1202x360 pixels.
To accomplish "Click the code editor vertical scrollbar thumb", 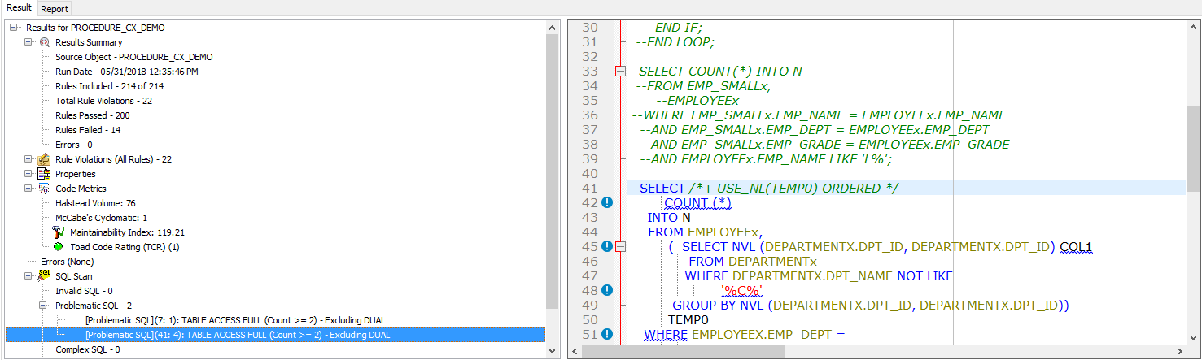I will coord(1193,149).
